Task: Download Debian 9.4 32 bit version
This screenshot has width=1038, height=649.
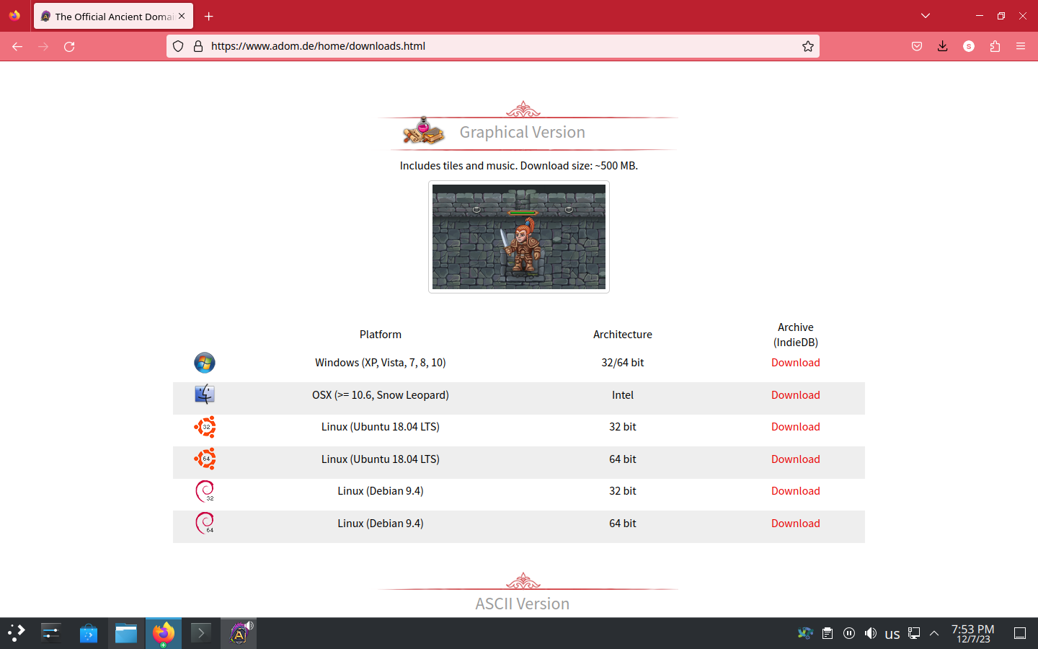Action: (x=796, y=491)
